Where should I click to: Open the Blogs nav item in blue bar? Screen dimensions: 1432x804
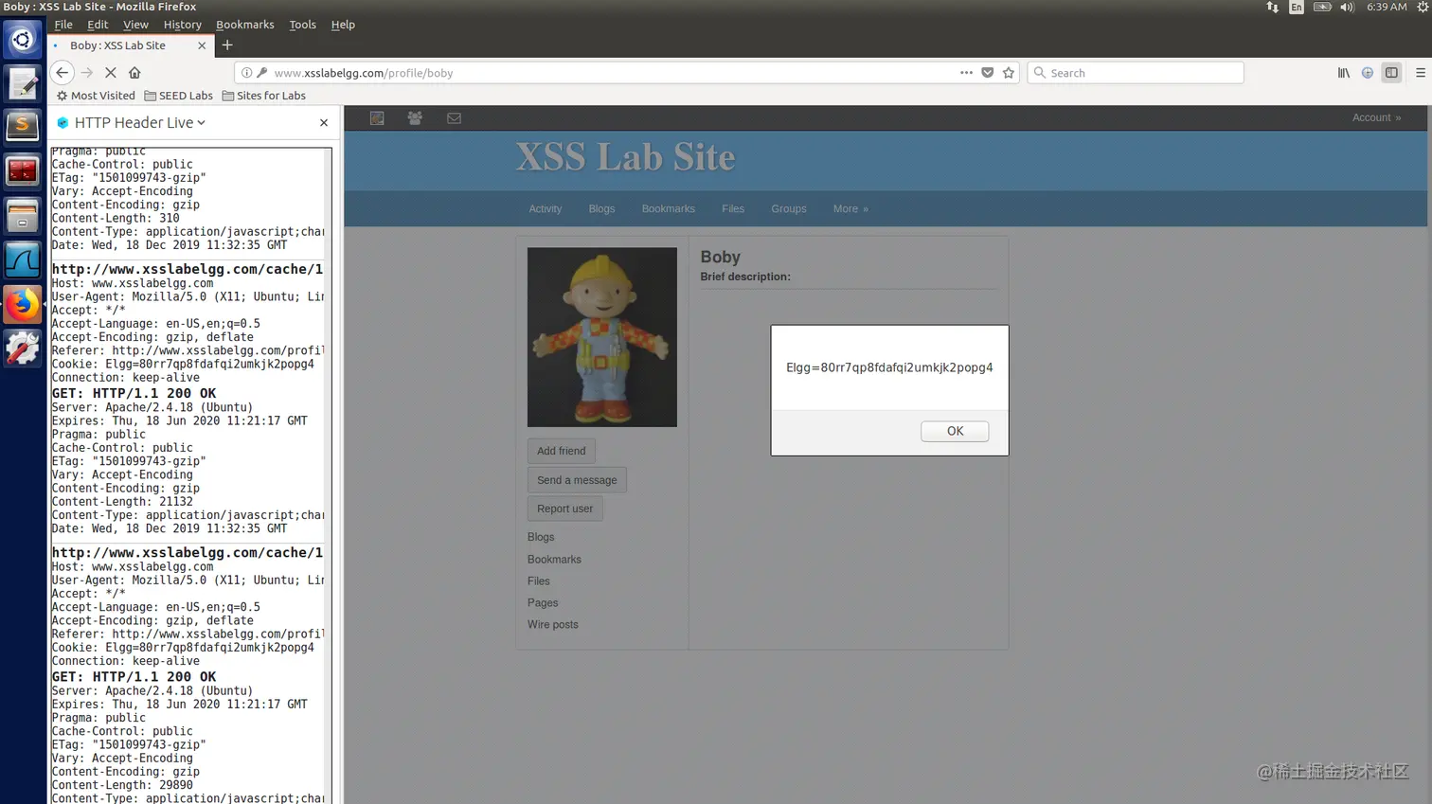tap(601, 209)
